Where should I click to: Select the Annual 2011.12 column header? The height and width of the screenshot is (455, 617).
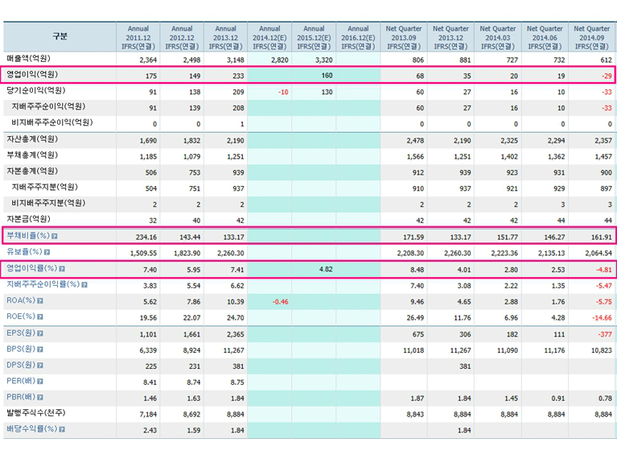point(138,37)
